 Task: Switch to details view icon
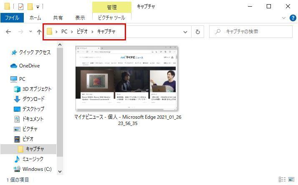[282, 179]
